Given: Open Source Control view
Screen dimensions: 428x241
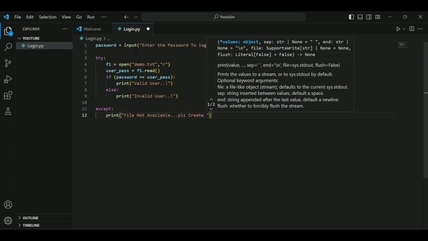Looking at the screenshot, I should 8,63.
